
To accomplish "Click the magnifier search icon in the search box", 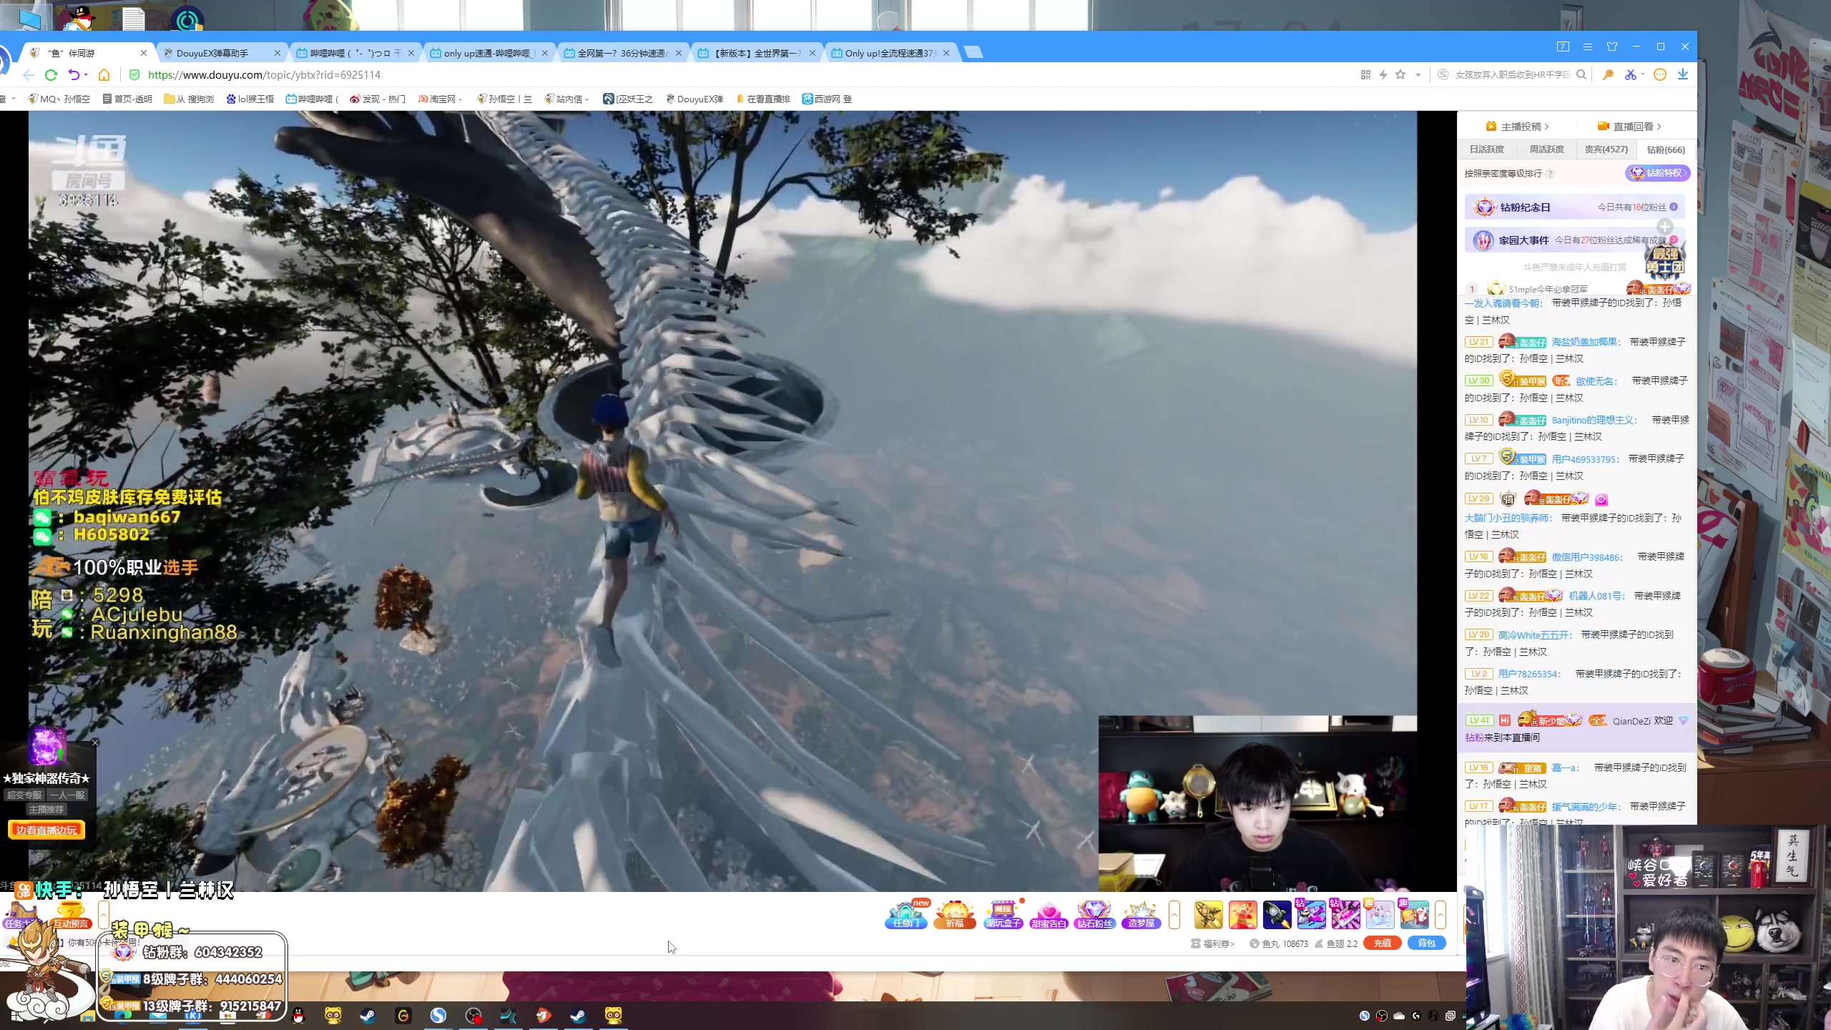I will pyautogui.click(x=1581, y=74).
